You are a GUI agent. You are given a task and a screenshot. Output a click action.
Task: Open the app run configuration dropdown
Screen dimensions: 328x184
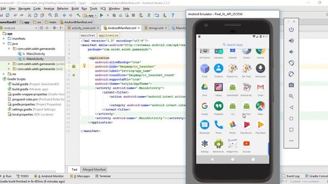[x=90, y=15]
